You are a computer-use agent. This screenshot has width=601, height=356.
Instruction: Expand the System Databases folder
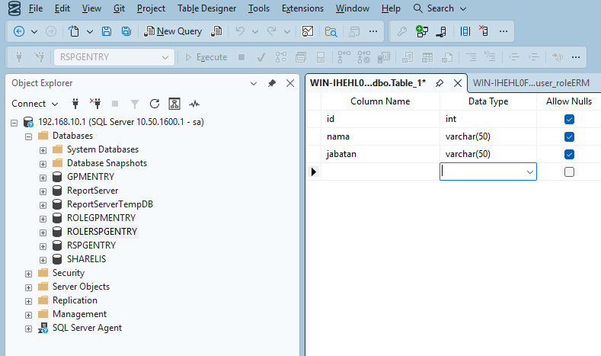[43, 150]
